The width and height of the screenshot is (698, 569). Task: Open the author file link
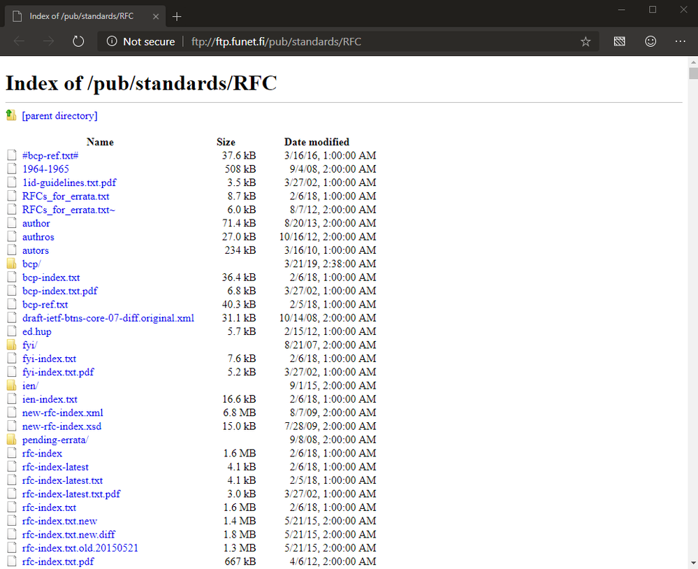pyautogui.click(x=36, y=223)
